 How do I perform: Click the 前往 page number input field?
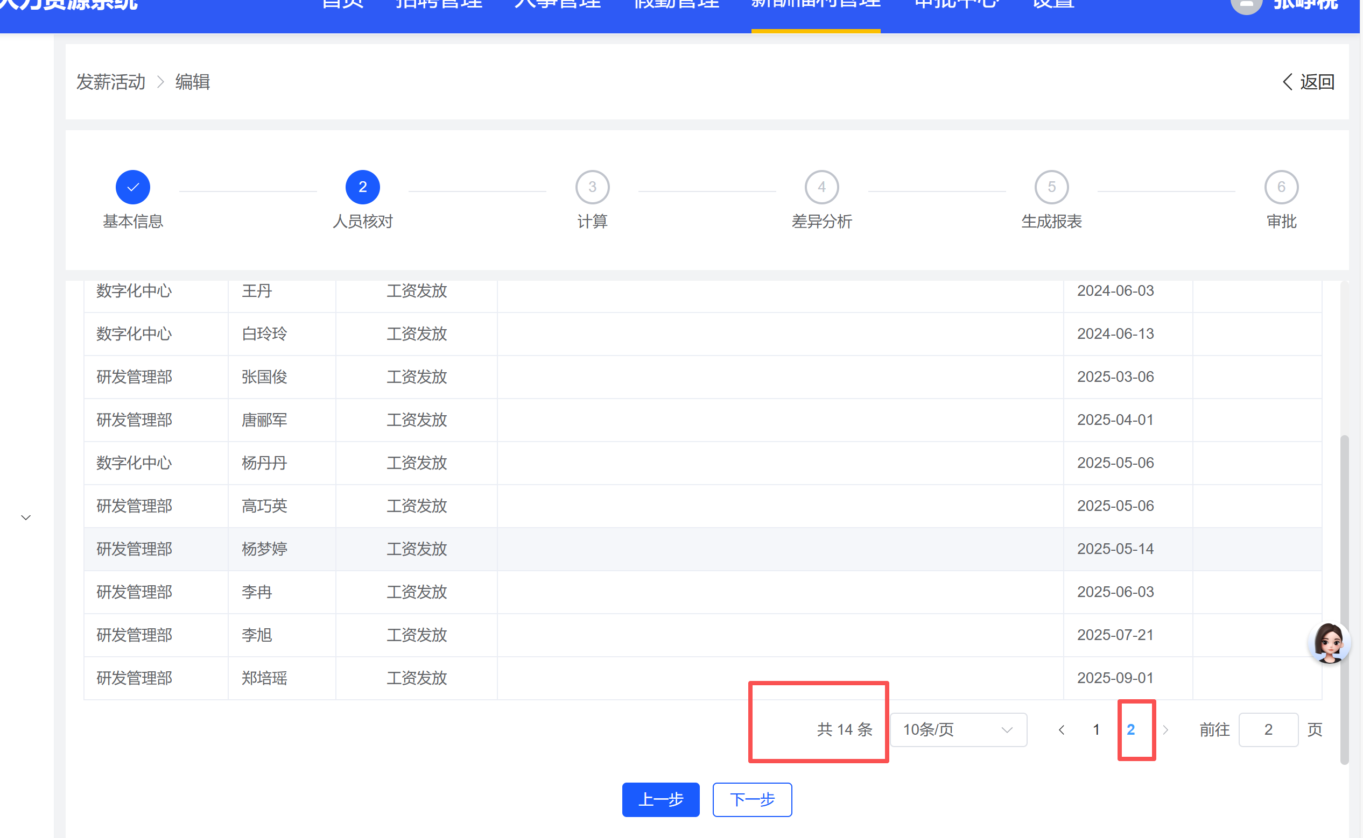[1268, 730]
